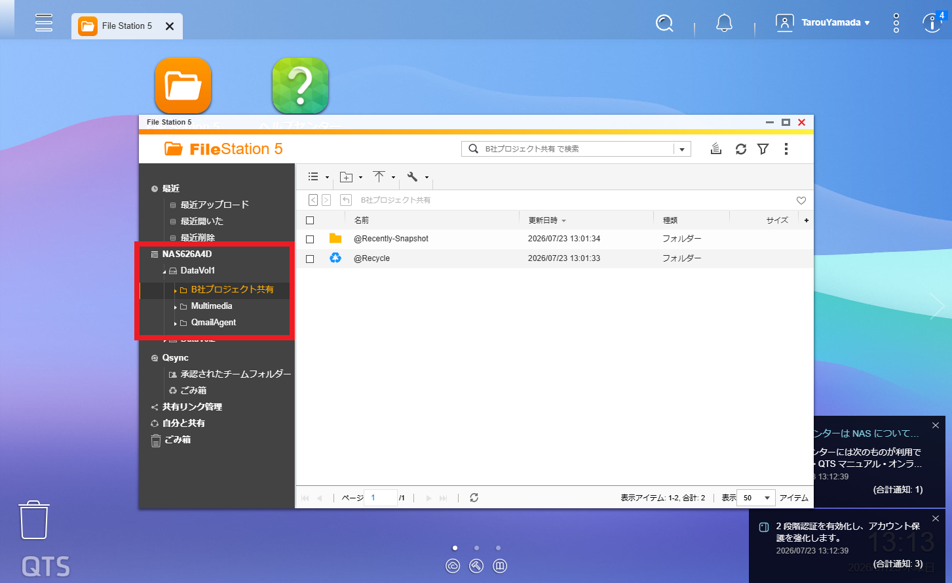Open the Help Center desktop icon
Screen dimensions: 952x583
[x=300, y=86]
